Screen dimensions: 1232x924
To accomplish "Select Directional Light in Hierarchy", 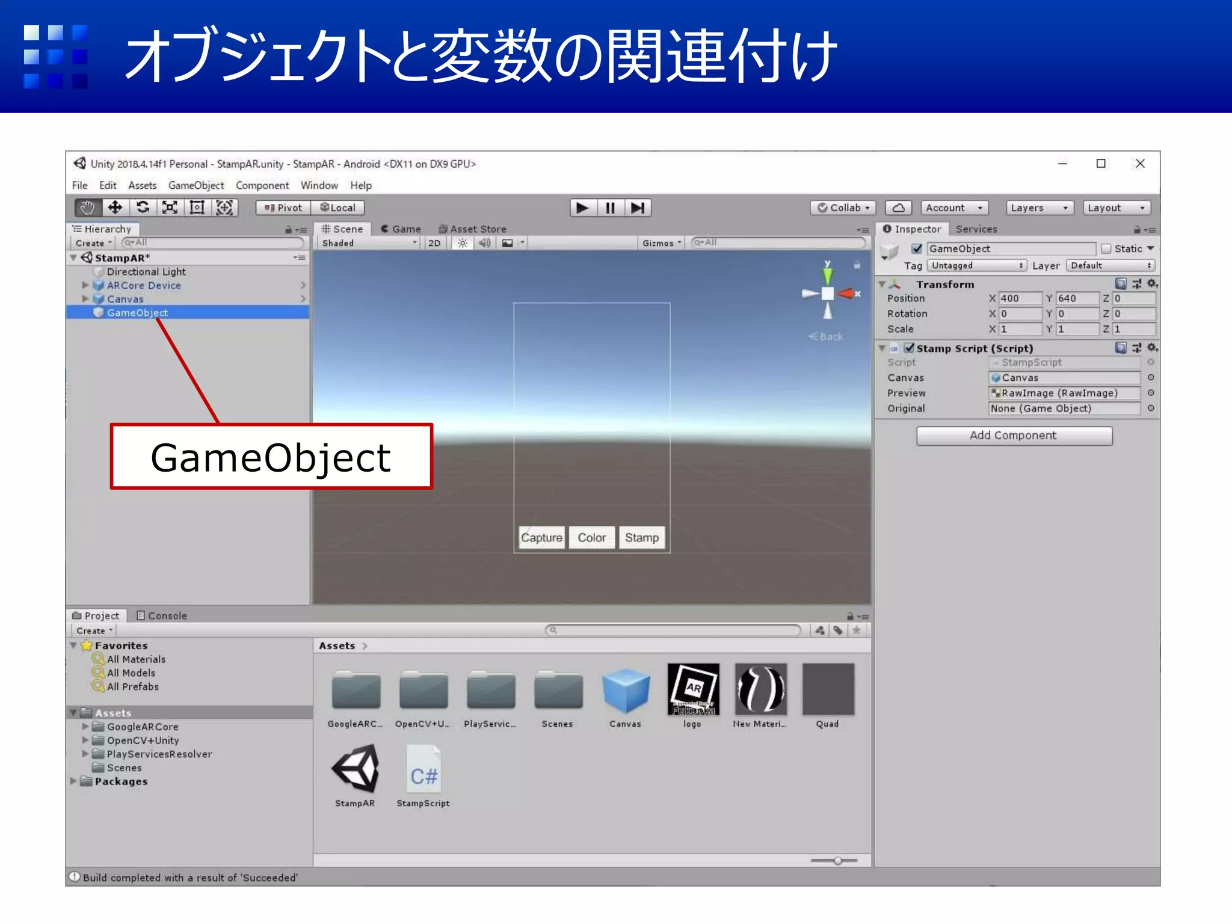I will (146, 271).
